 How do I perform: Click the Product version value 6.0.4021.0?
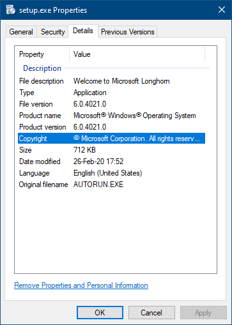click(89, 127)
